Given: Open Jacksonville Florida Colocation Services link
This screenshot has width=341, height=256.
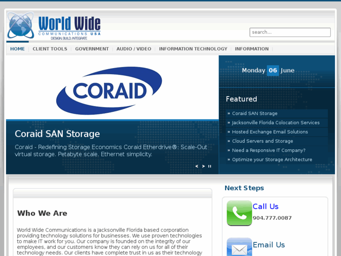Looking at the screenshot, I should tap(276, 123).
